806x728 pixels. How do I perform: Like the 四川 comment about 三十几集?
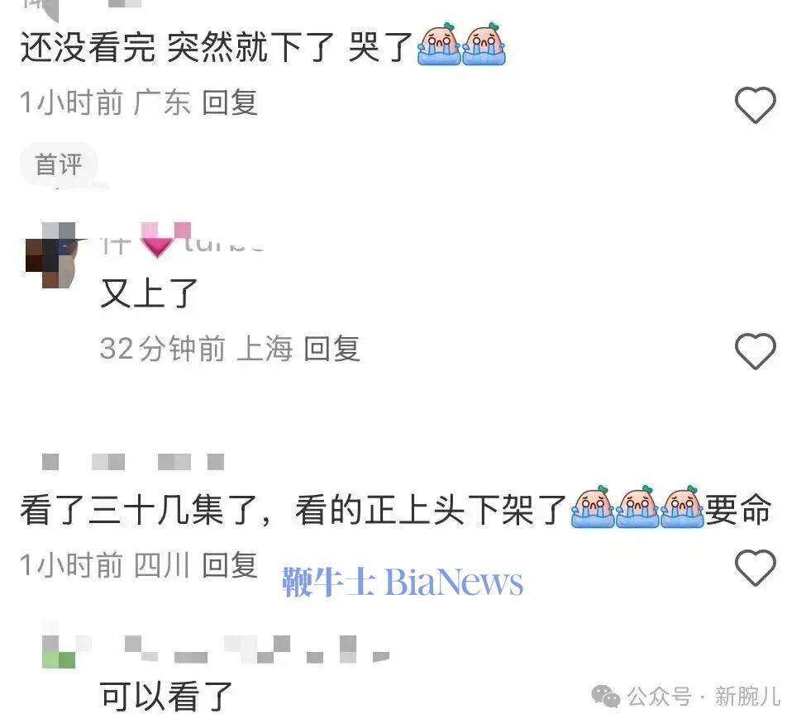[755, 567]
